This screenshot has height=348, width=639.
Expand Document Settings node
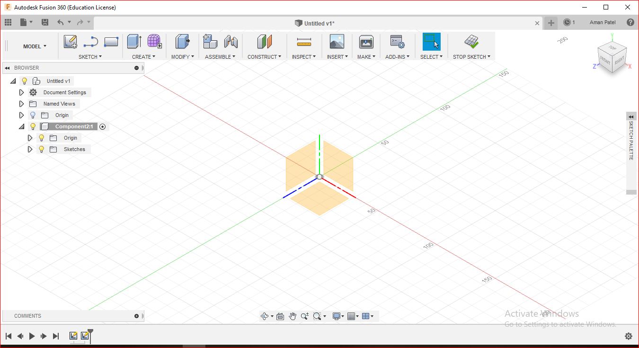pyautogui.click(x=21, y=92)
